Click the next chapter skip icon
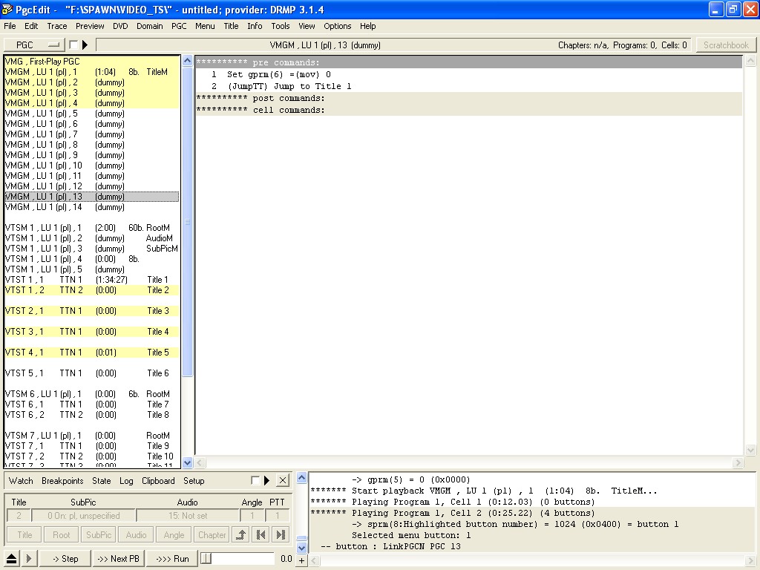Screen dimensions: 760x570 [280, 534]
